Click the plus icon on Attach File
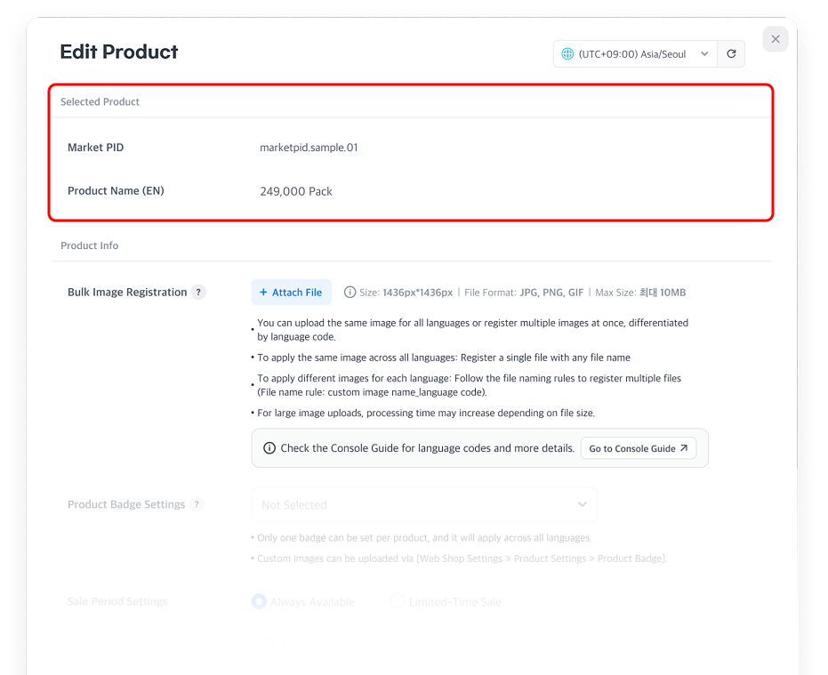The image size is (828, 675). [263, 293]
